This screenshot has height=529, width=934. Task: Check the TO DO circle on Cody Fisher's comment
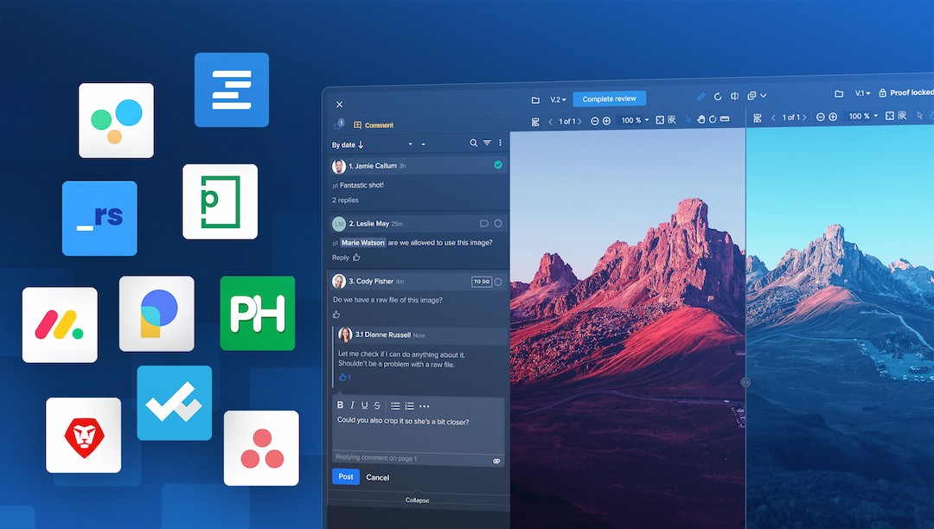click(x=498, y=280)
